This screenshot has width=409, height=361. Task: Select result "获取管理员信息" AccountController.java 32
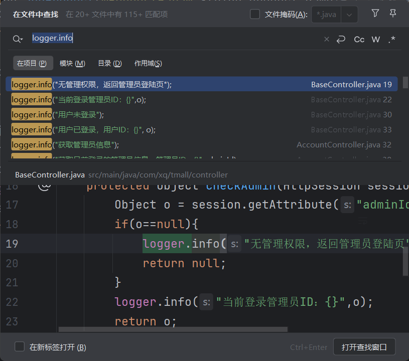201,145
